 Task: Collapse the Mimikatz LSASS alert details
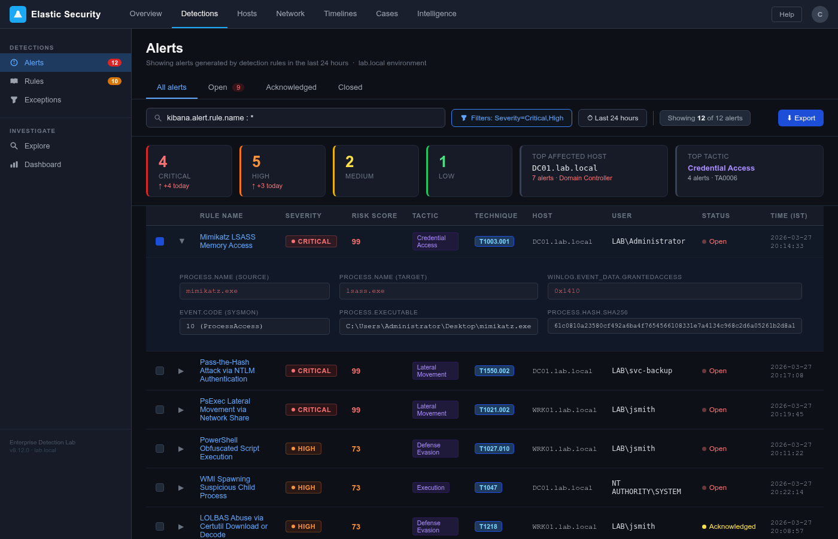181,241
